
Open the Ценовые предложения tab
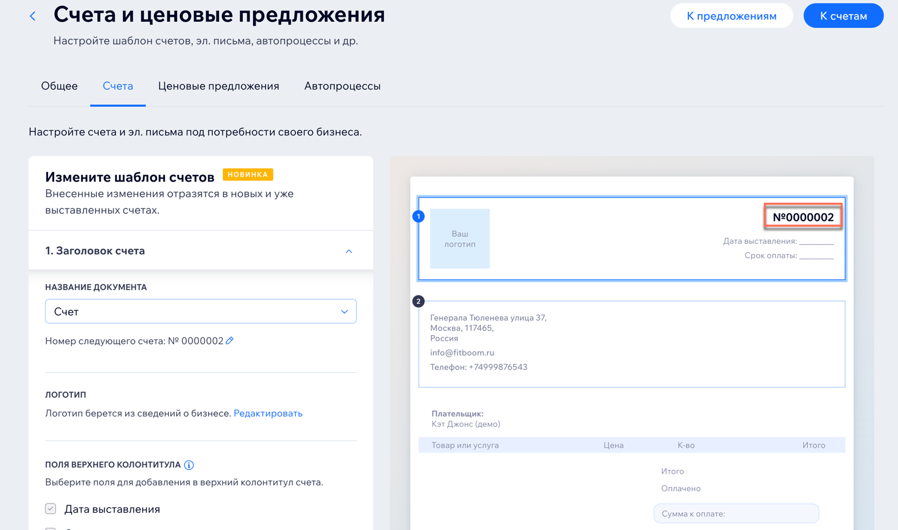coord(219,86)
